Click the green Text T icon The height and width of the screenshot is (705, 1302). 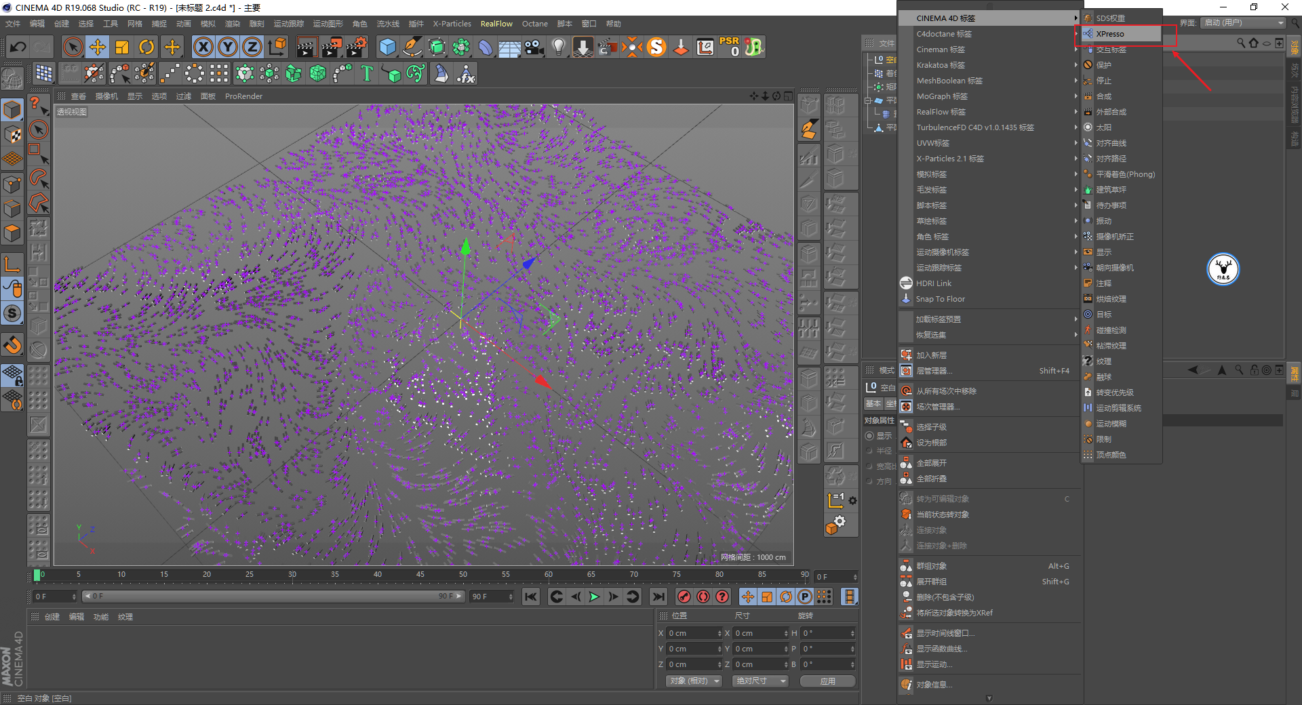[x=367, y=73]
